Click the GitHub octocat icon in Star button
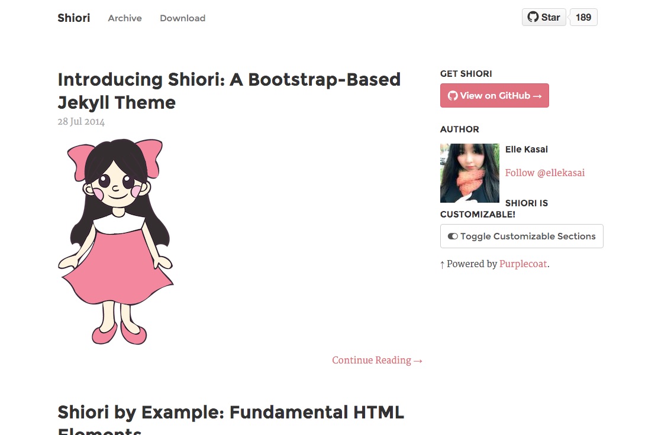The width and height of the screenshot is (671, 435). (533, 17)
